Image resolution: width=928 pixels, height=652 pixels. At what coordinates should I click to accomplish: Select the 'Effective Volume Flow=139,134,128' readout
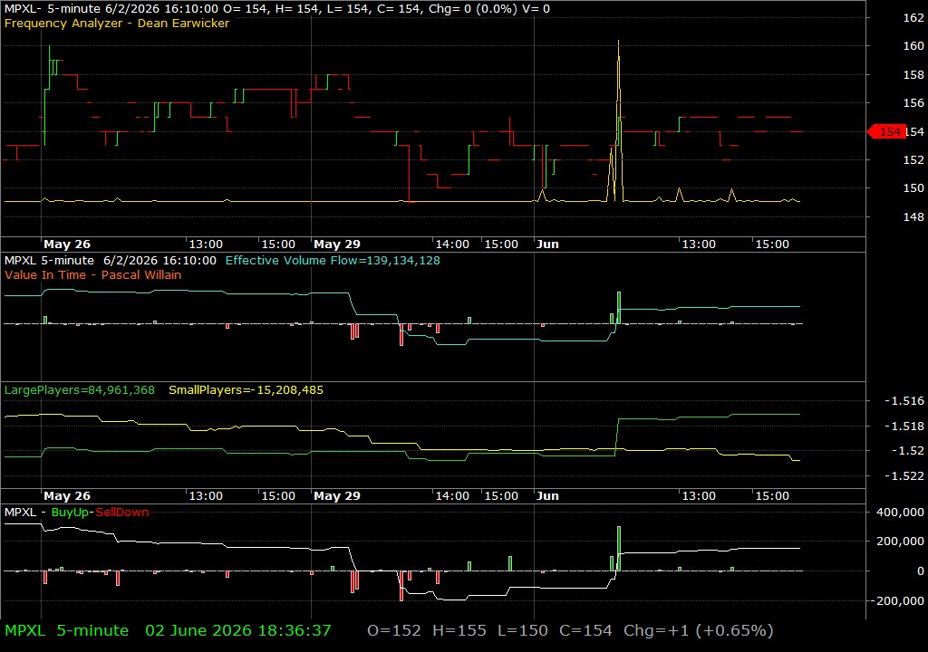(x=333, y=260)
